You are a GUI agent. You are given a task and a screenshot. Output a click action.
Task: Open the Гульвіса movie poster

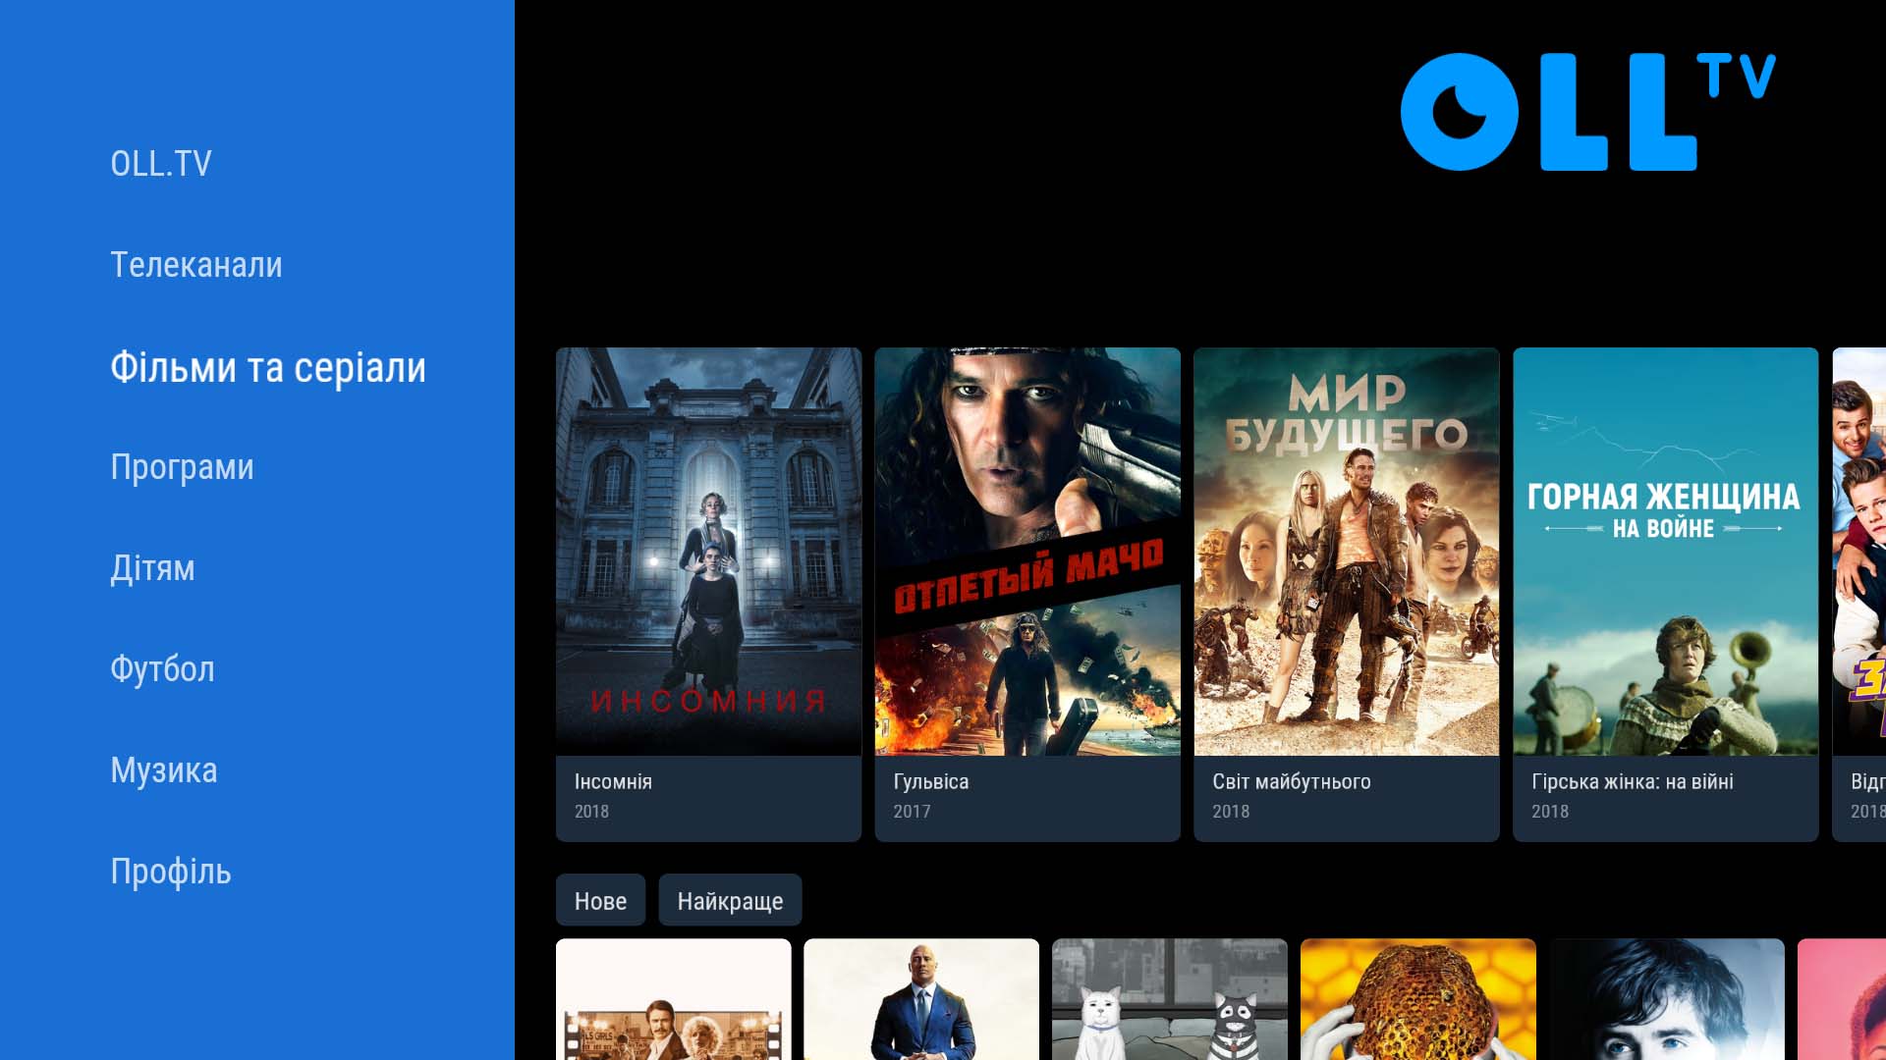1027,552
